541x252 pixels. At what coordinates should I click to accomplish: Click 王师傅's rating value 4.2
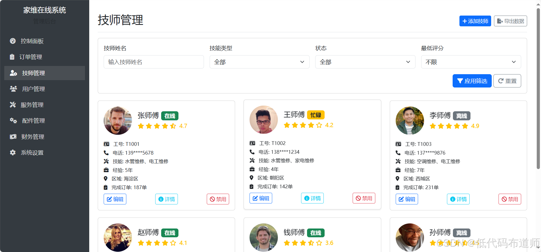coord(329,125)
